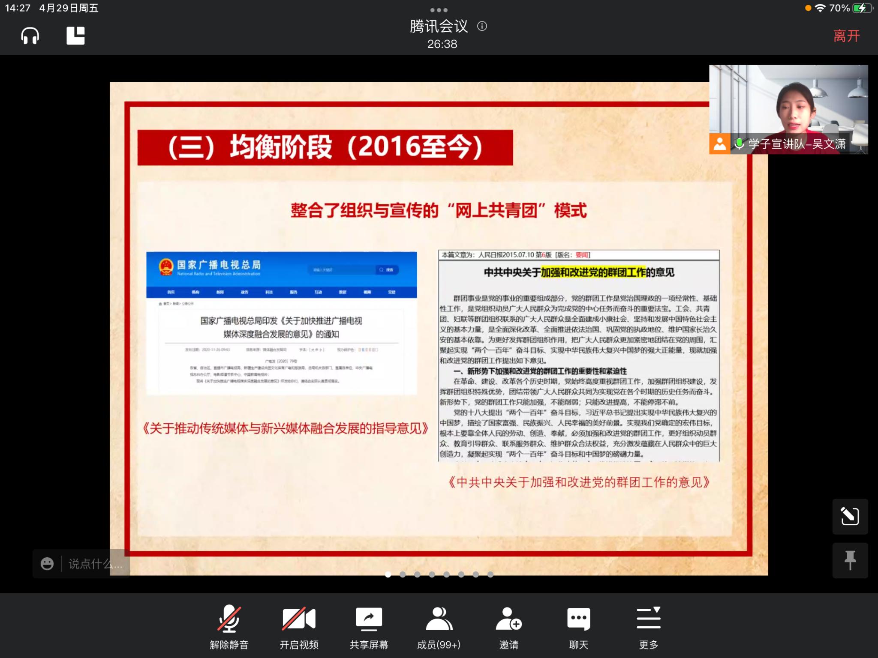The width and height of the screenshot is (878, 658).
Task: Open the annotation pencil tool
Action: click(x=850, y=516)
